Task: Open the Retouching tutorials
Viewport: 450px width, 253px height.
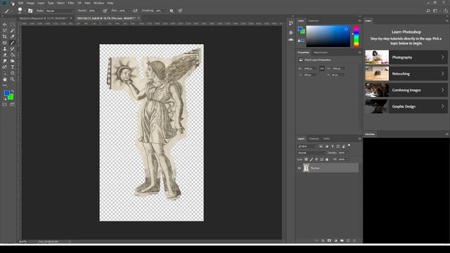Action: pos(406,74)
